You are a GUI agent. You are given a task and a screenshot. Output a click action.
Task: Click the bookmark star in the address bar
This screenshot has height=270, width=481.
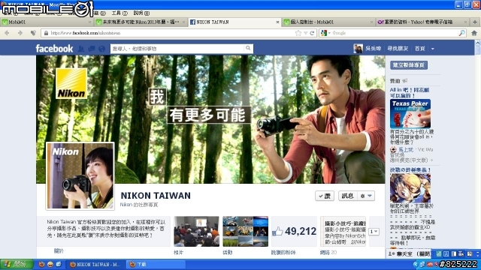298,33
